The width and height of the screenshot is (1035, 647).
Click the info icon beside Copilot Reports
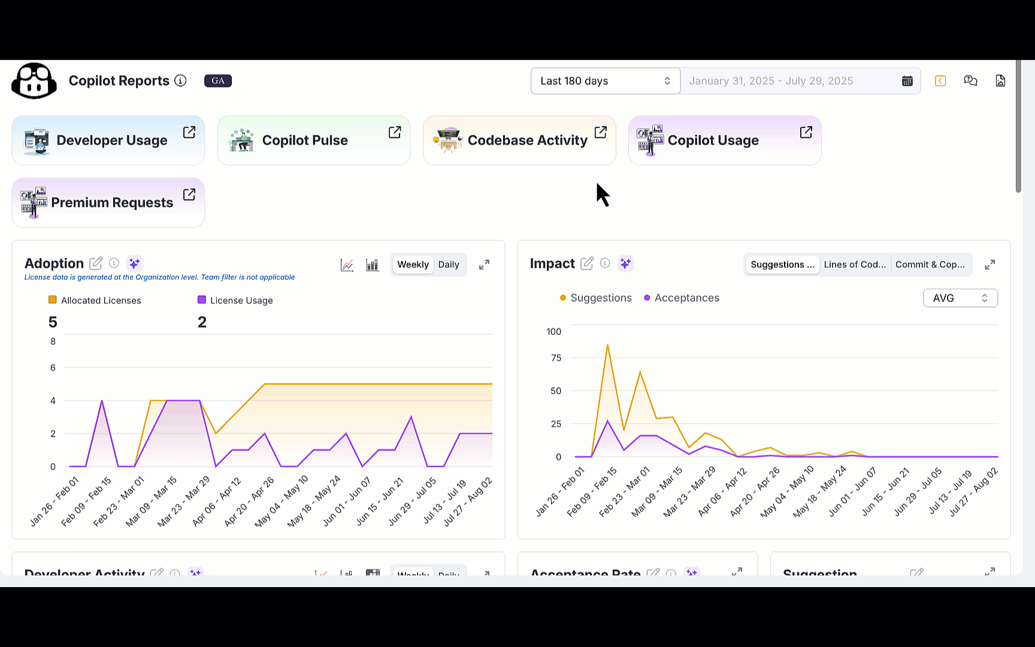click(180, 81)
